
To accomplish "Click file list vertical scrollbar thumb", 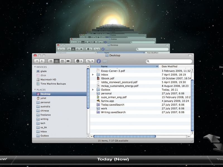I will coord(192,105).
